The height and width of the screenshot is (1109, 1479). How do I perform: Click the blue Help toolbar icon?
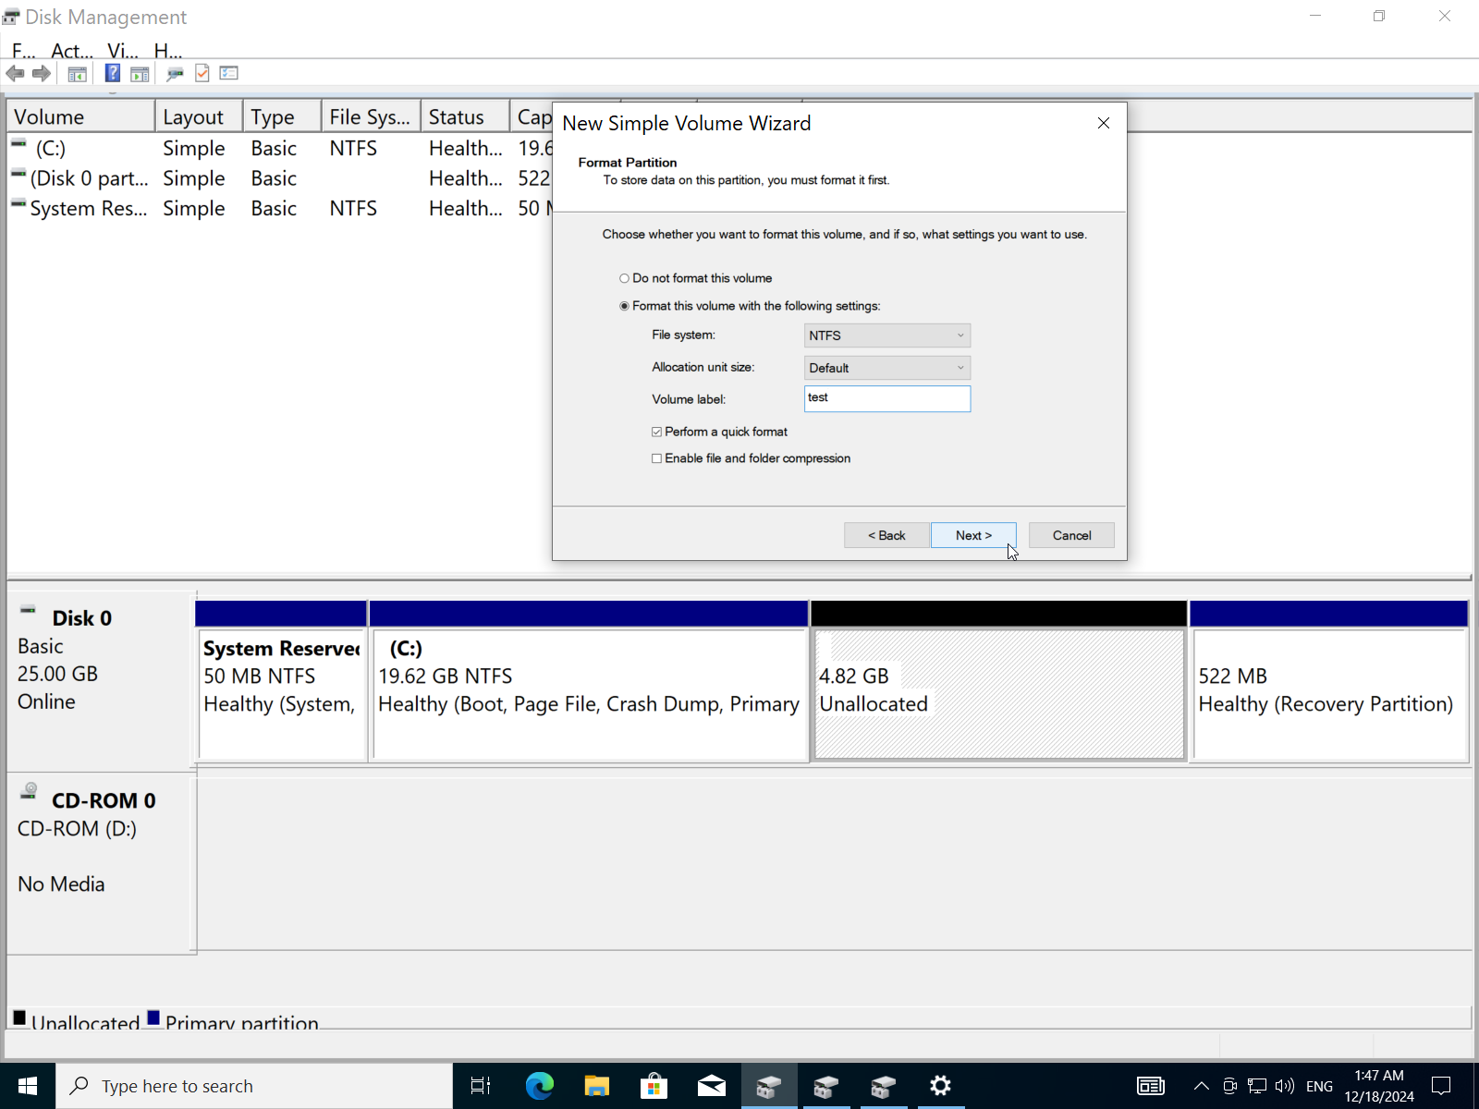pyautogui.click(x=112, y=74)
